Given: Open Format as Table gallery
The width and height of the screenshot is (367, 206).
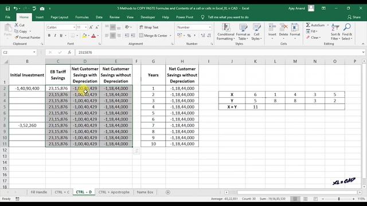Looking at the screenshot, I should coord(243,32).
